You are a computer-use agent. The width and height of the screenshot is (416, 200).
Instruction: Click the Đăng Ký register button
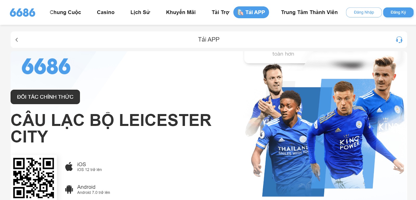pyautogui.click(x=398, y=12)
